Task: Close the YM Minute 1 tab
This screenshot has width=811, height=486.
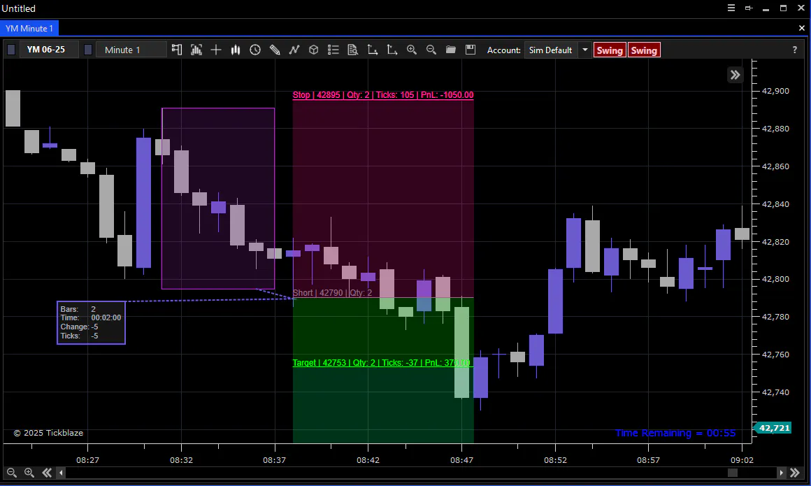Action: coord(802,29)
